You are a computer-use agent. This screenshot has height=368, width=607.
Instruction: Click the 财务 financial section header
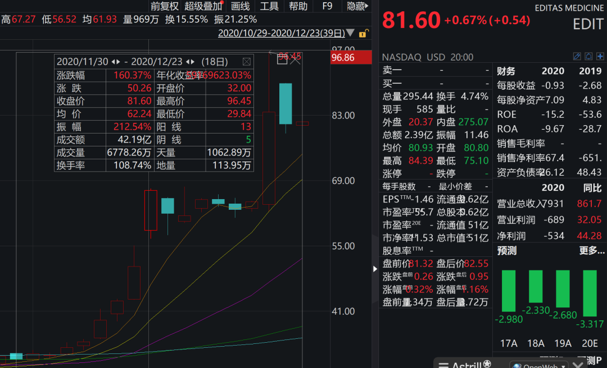(506, 71)
